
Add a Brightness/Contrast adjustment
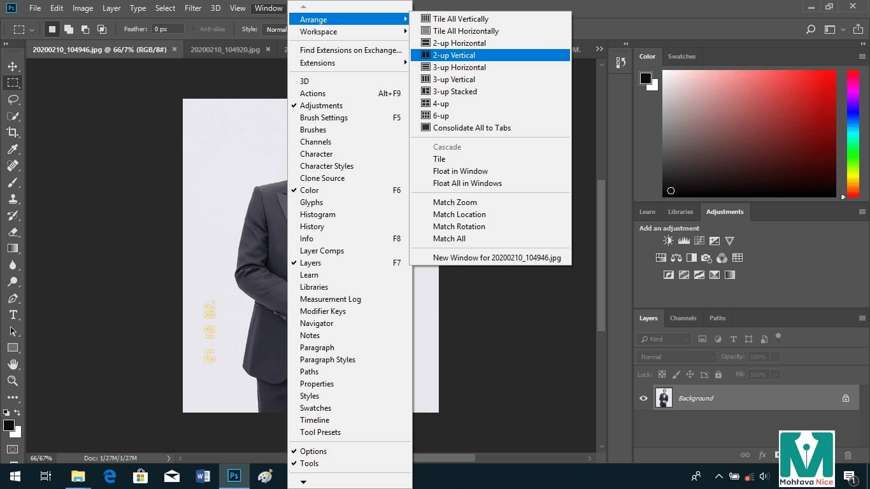pos(668,241)
